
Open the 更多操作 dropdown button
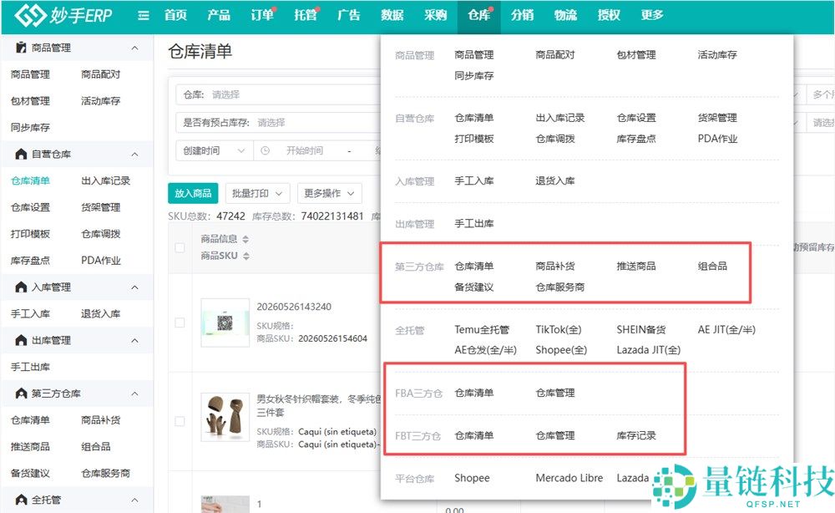click(330, 193)
